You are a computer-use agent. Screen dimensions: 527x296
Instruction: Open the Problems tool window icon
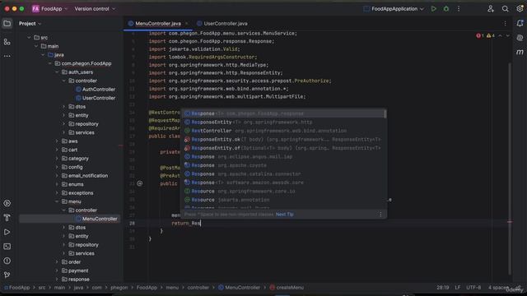7,261
